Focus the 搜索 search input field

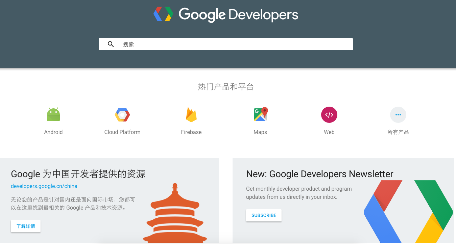[226, 44]
